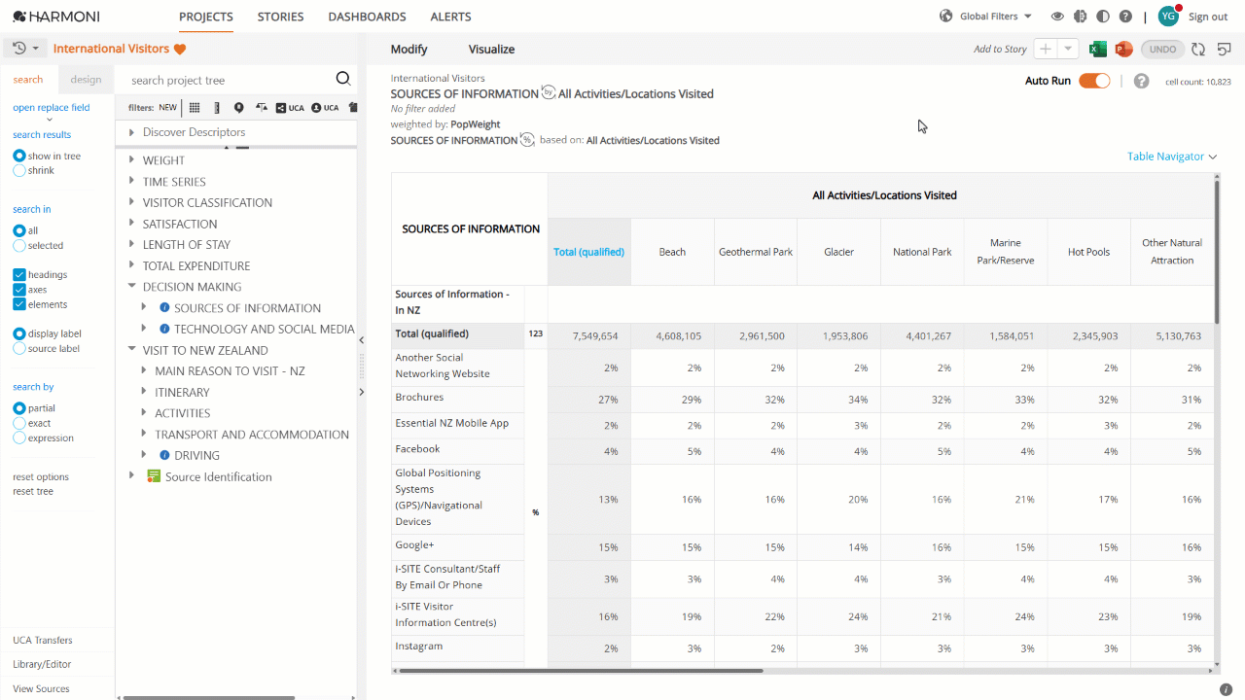The width and height of the screenshot is (1245, 700).
Task: Click the globe icon near Global Filters
Action: point(945,17)
